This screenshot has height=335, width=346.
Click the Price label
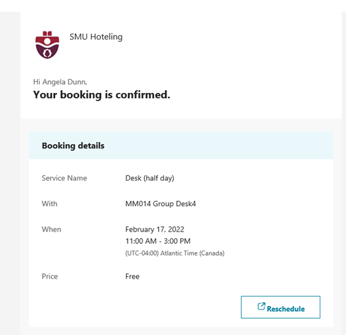coord(50,276)
